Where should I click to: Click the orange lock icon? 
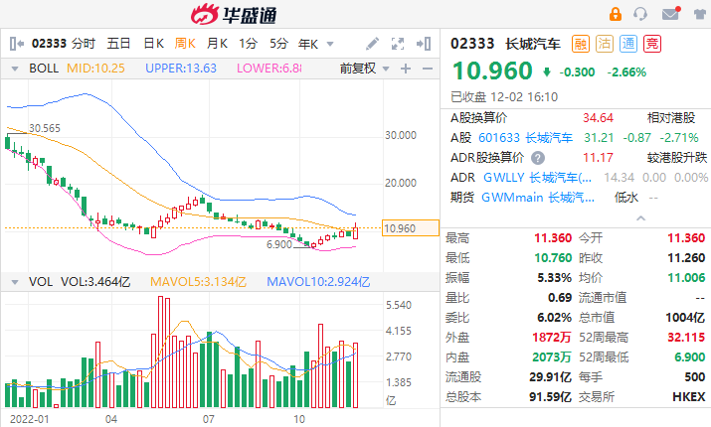click(x=615, y=14)
